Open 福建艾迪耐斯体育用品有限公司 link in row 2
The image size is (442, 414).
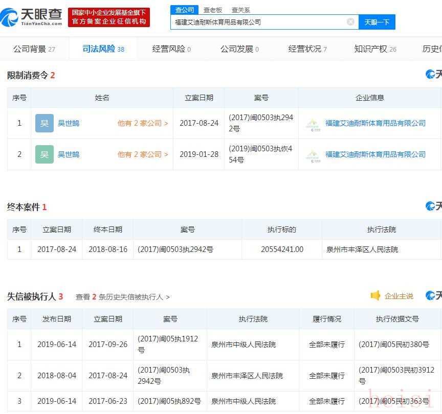375,154
